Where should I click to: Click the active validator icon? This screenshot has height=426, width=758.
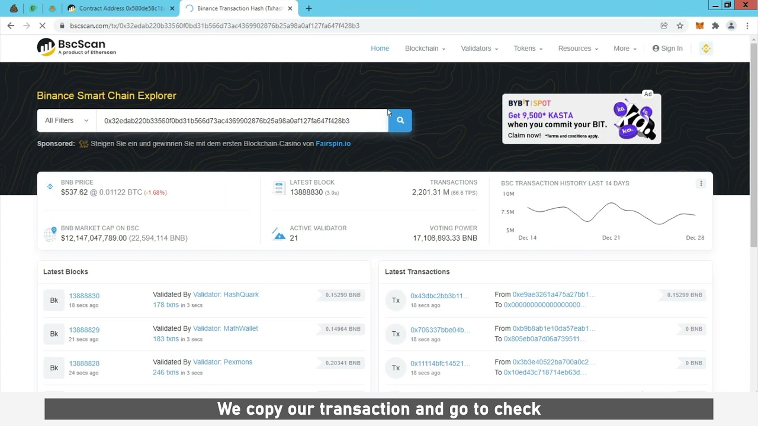coord(279,233)
